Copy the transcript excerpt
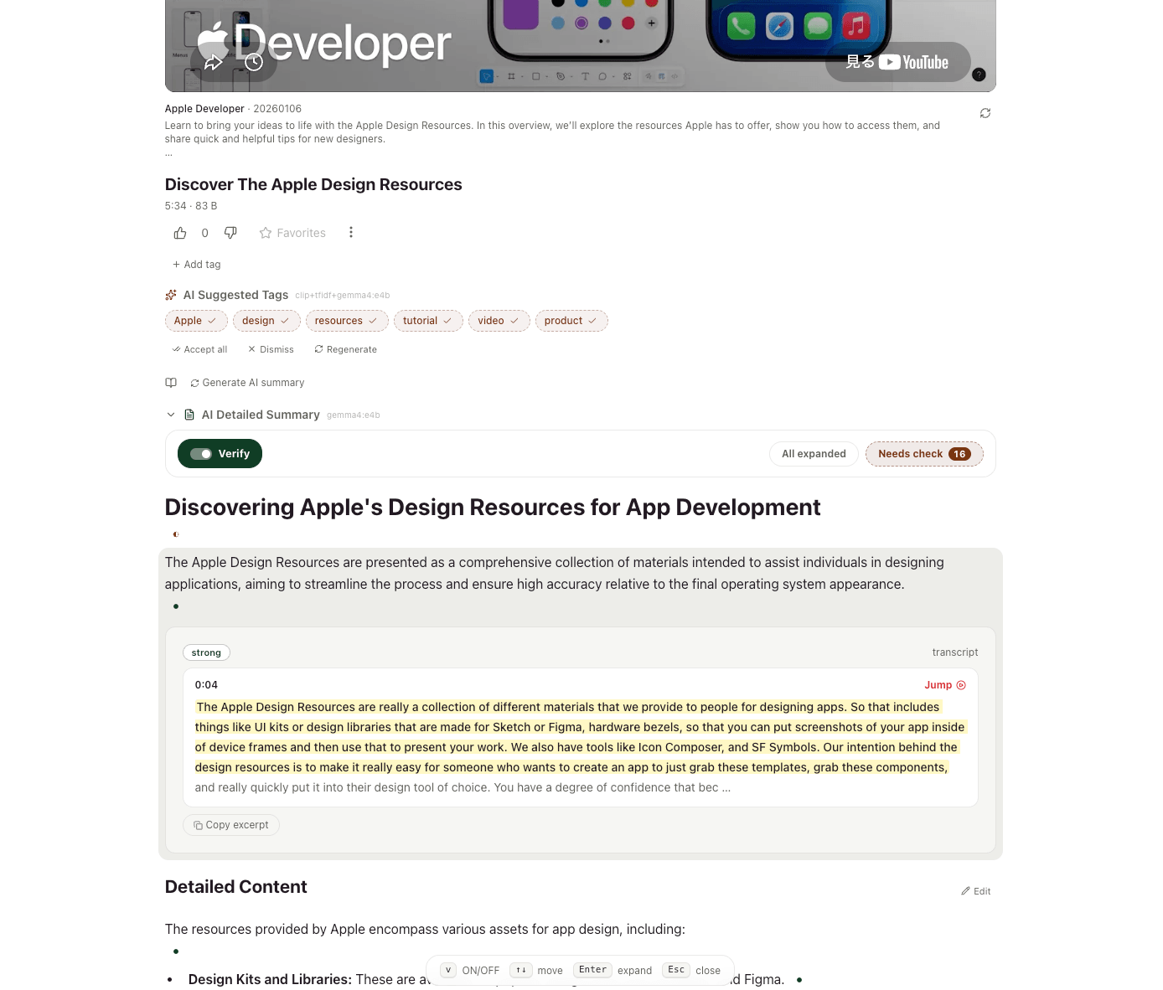 coord(231,825)
